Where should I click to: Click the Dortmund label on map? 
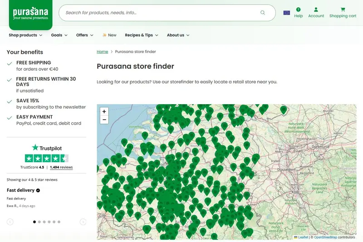pyautogui.click(x=320, y=147)
